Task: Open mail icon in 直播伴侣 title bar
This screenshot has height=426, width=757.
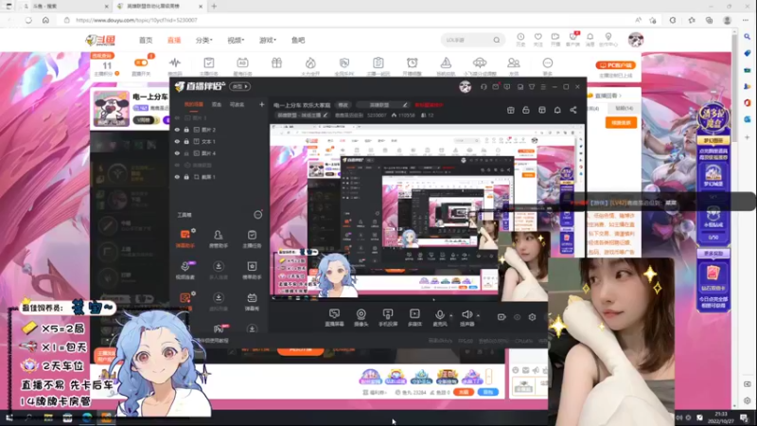Action: tap(495, 87)
